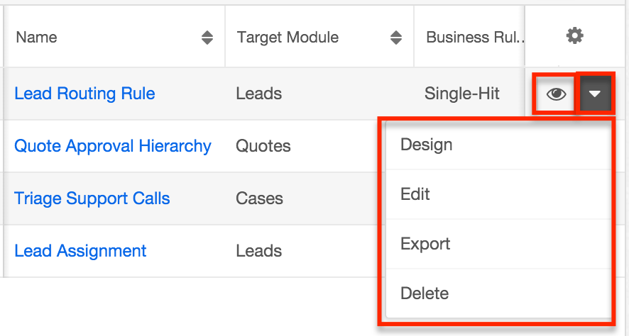Click the Target Module sort arrows
Screen dimensions: 629x336
point(396,38)
